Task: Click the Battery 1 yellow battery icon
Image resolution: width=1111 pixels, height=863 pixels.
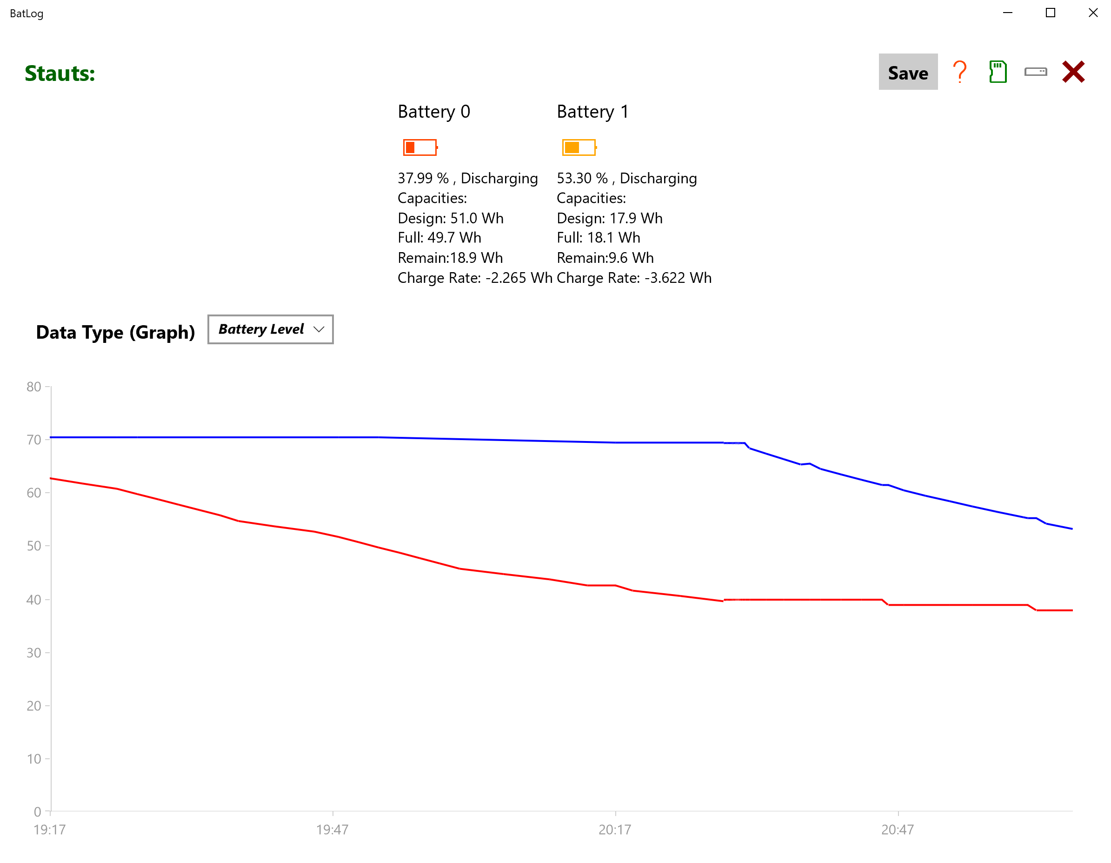Action: 579,147
